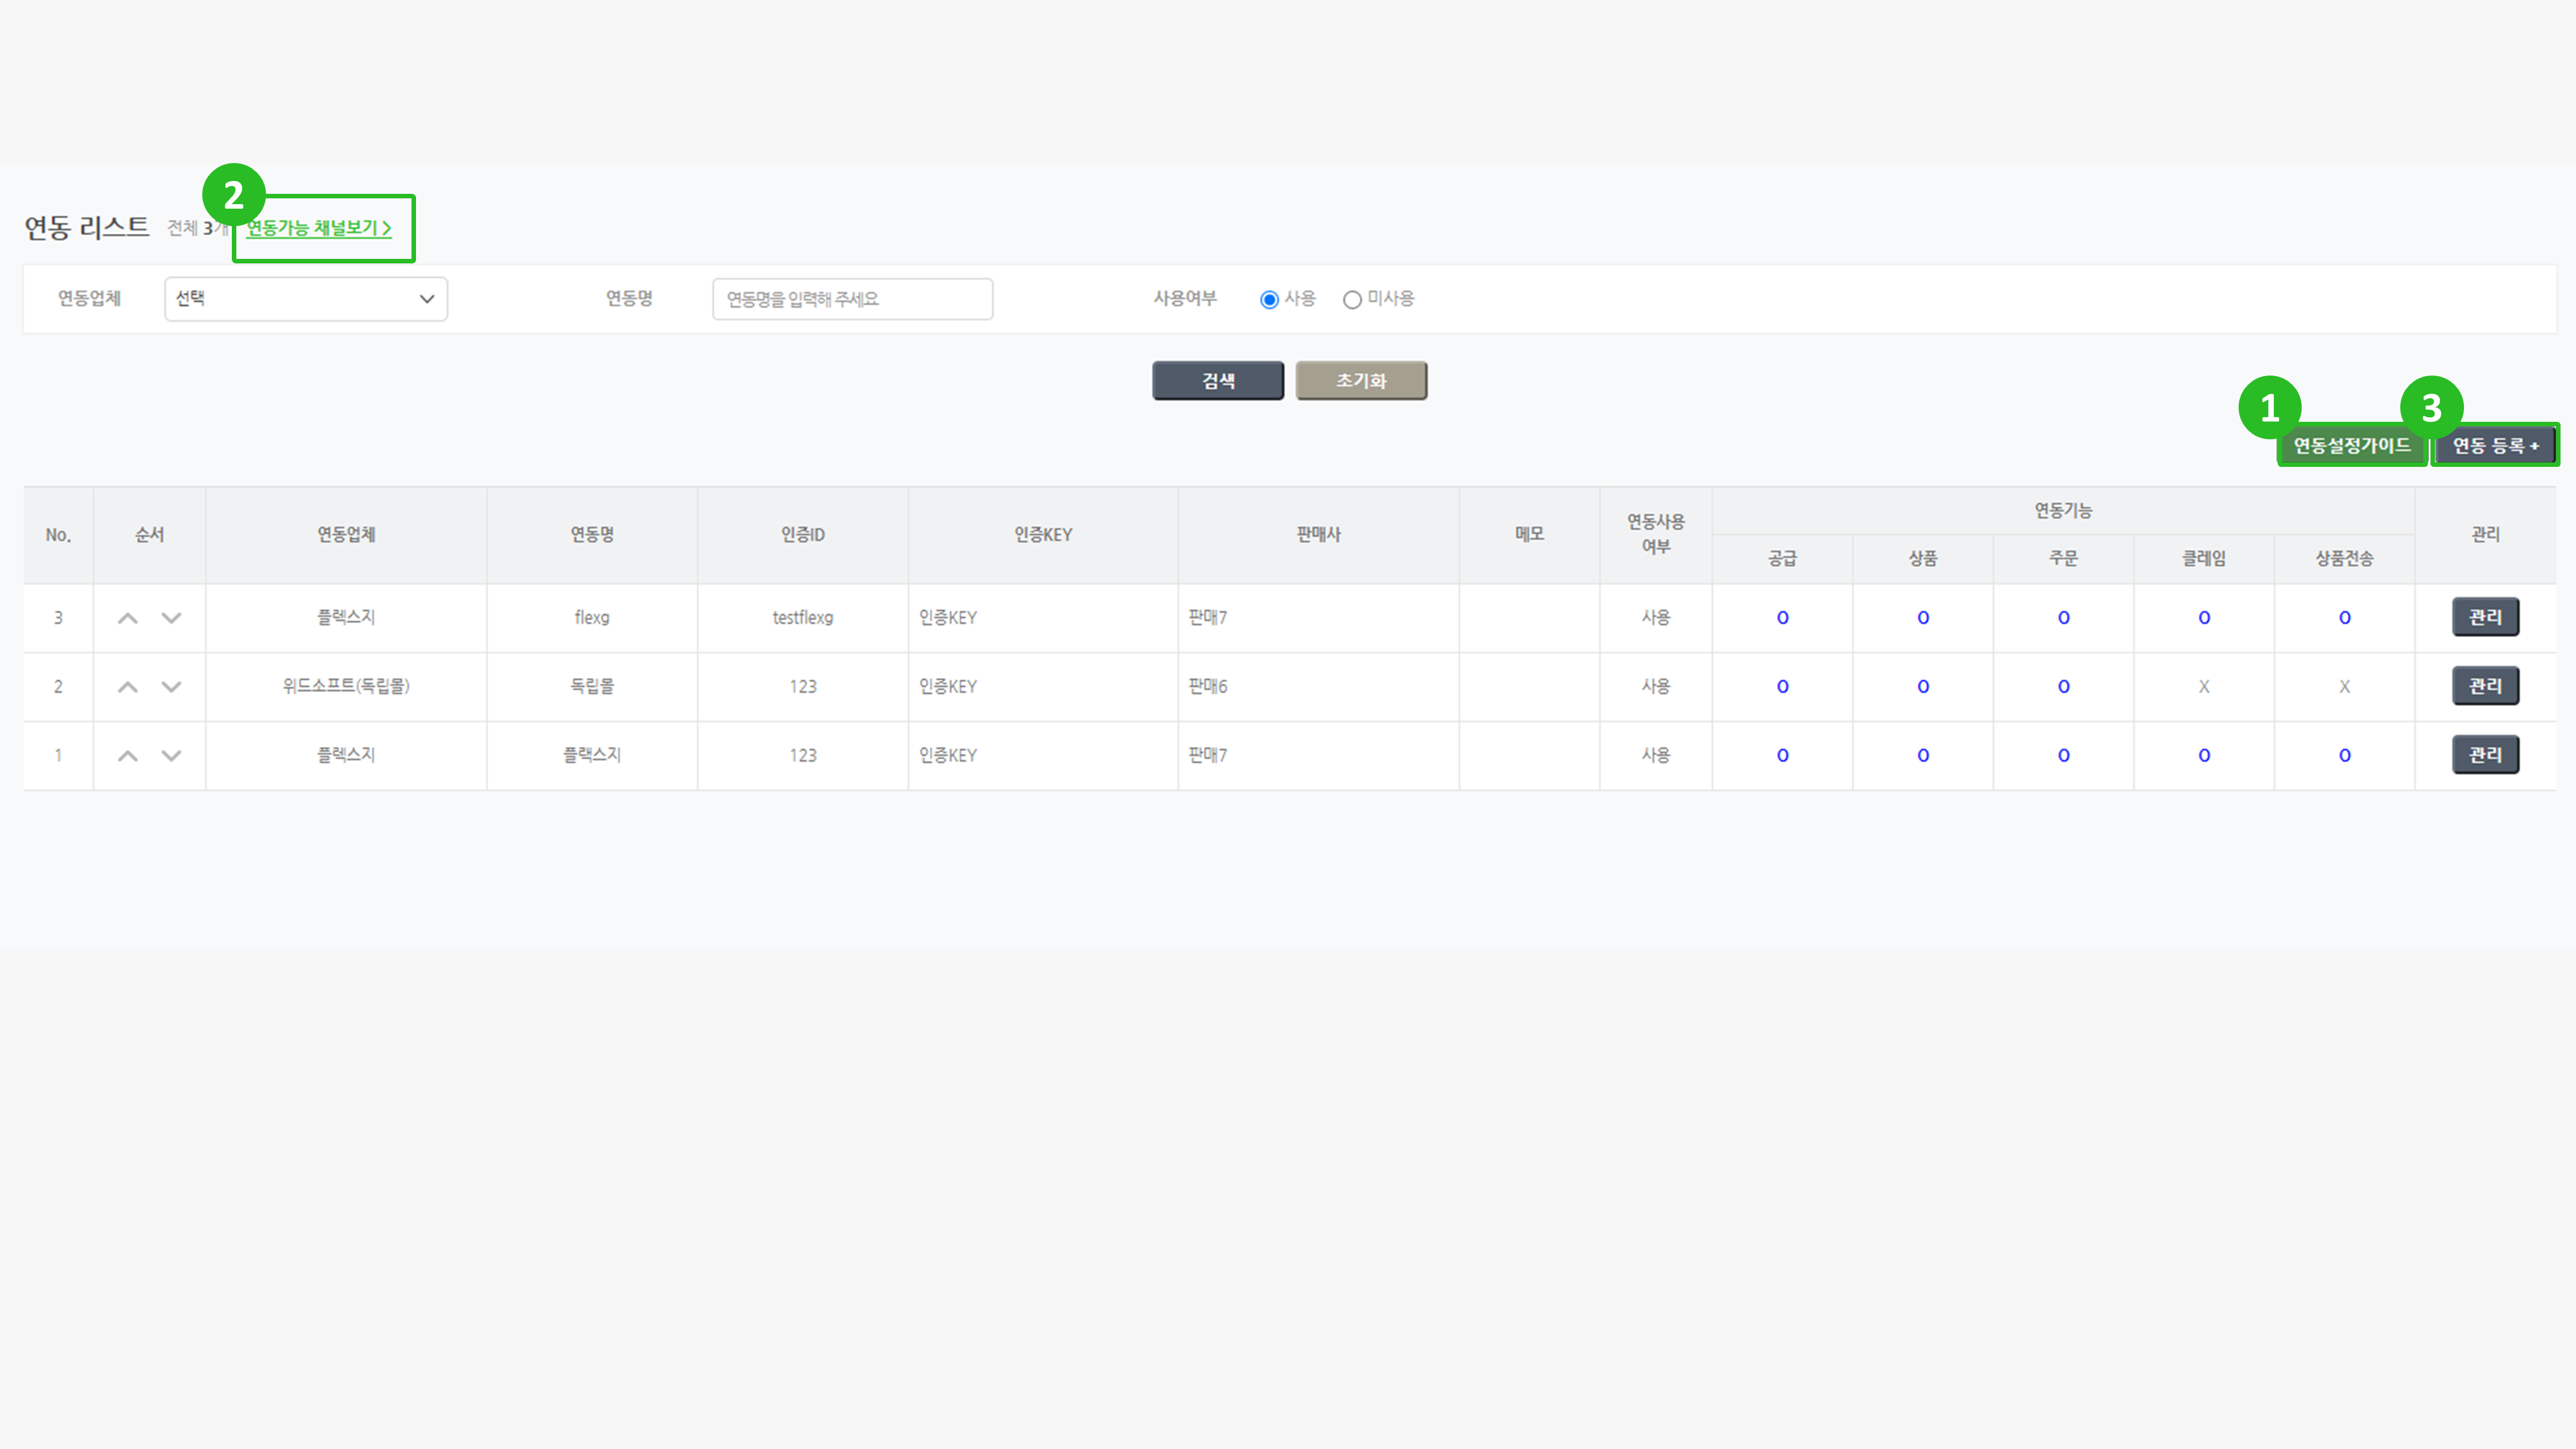The width and height of the screenshot is (2576, 1449).
Task: Move flexg row up in order
Action: coord(127,618)
